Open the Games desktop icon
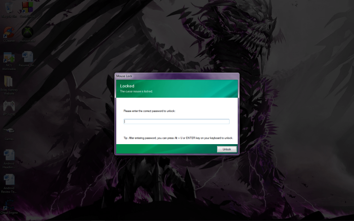The image size is (354, 221). pyautogui.click(x=9, y=134)
